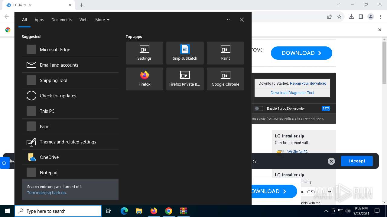Click the taskbar clock and date

tap(361, 211)
